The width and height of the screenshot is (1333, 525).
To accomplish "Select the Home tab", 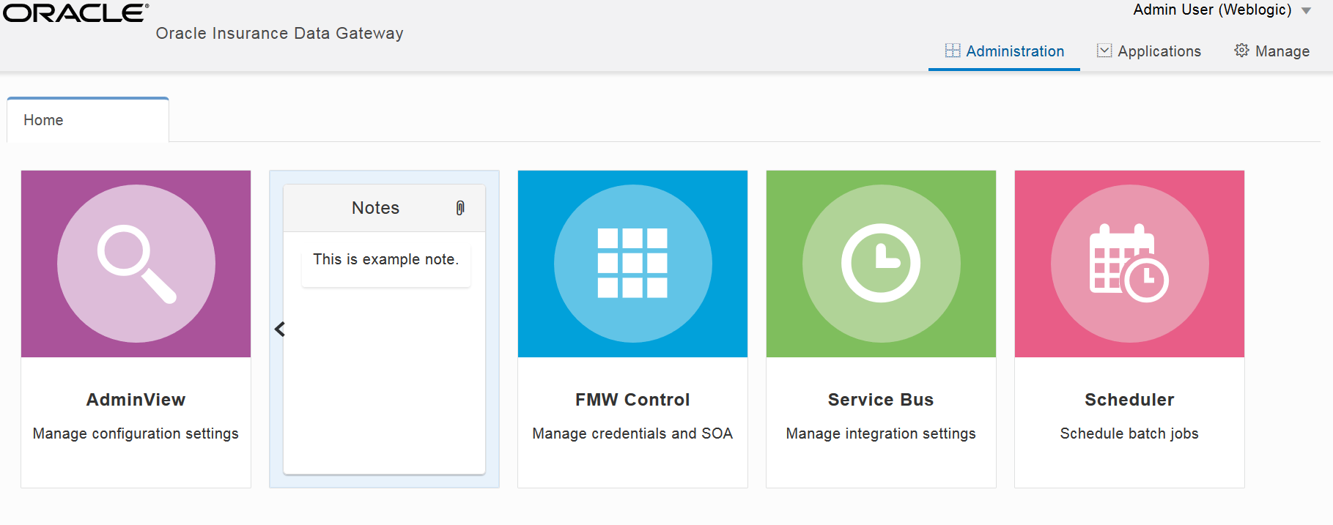I will click(88, 120).
